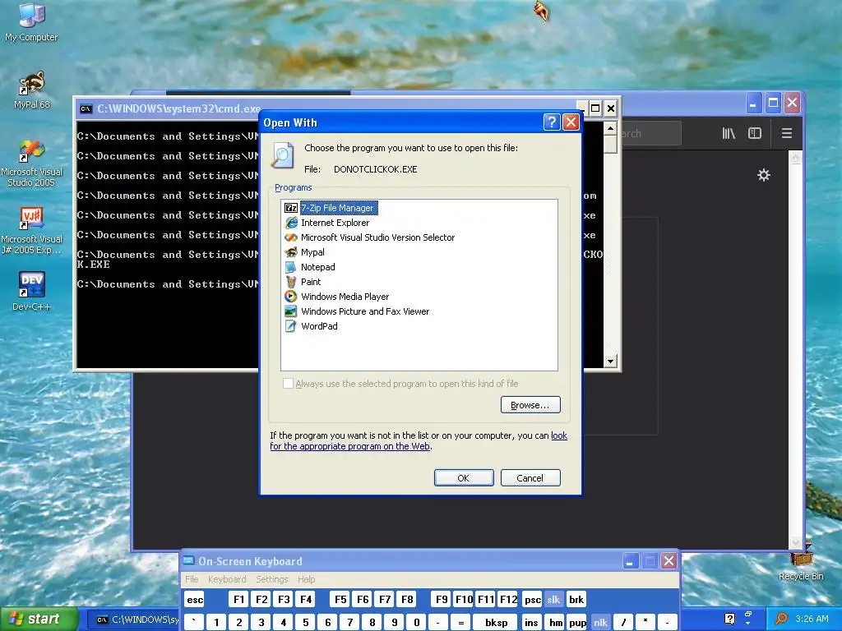Open Help menu in On-Screen Keyboard
Image resolution: width=842 pixels, height=631 pixels.
pyautogui.click(x=306, y=579)
